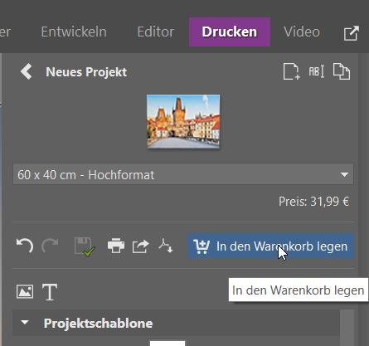Print using the printer icon
The width and height of the screenshot is (369, 346).
tap(116, 246)
